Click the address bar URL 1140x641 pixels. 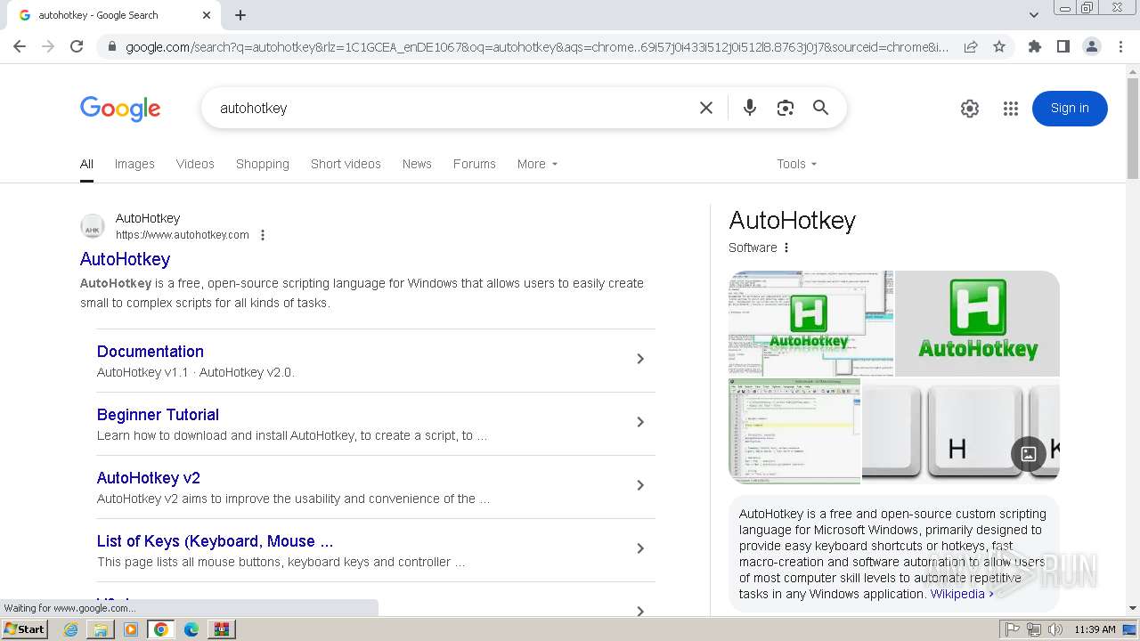tap(537, 46)
